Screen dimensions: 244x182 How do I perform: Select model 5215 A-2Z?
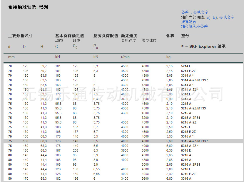tap(189, 122)
